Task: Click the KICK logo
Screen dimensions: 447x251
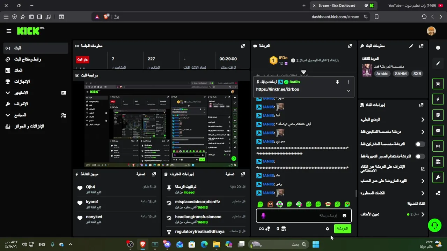Action: (30, 31)
